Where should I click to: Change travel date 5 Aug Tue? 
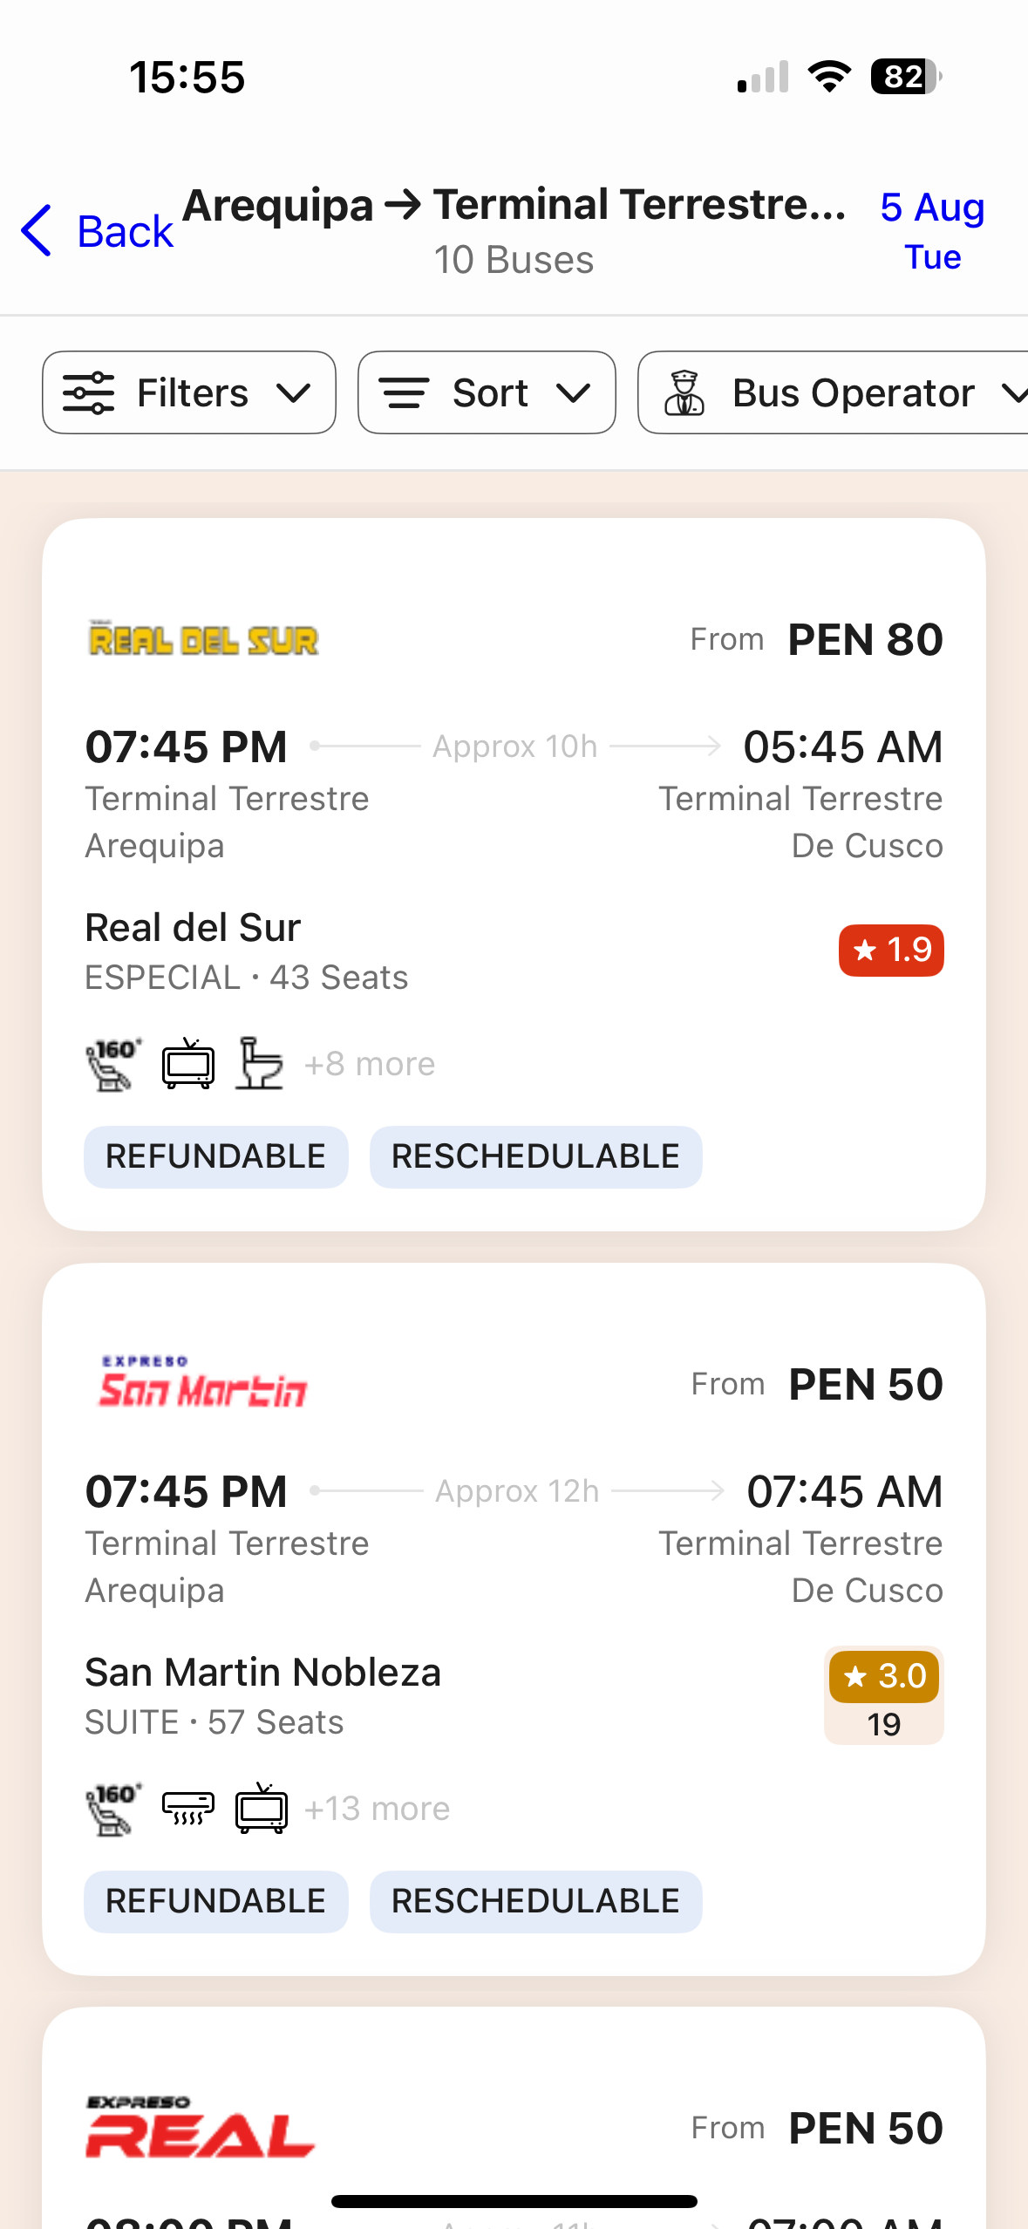click(x=932, y=231)
